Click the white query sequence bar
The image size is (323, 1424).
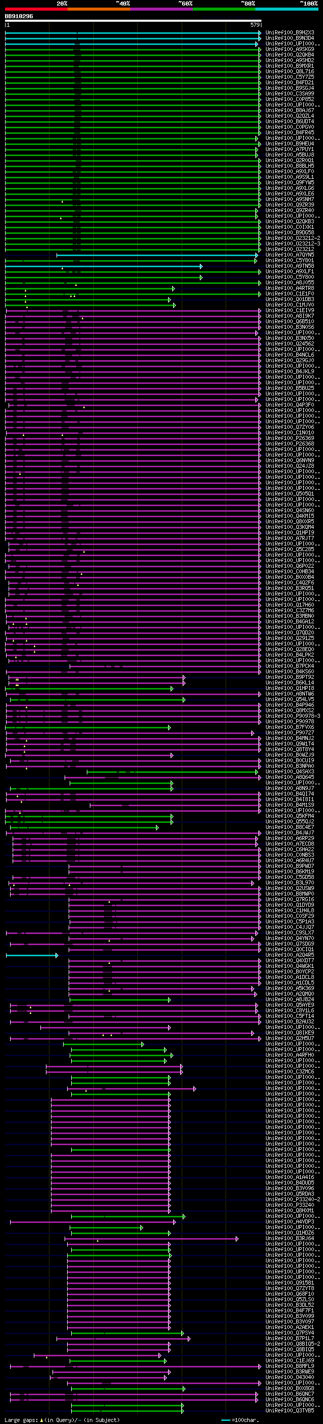[133, 21]
